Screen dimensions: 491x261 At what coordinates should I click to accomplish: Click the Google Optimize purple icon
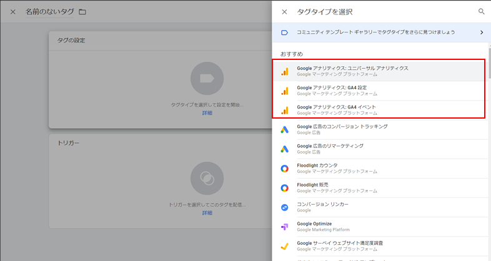pyautogui.click(x=285, y=227)
